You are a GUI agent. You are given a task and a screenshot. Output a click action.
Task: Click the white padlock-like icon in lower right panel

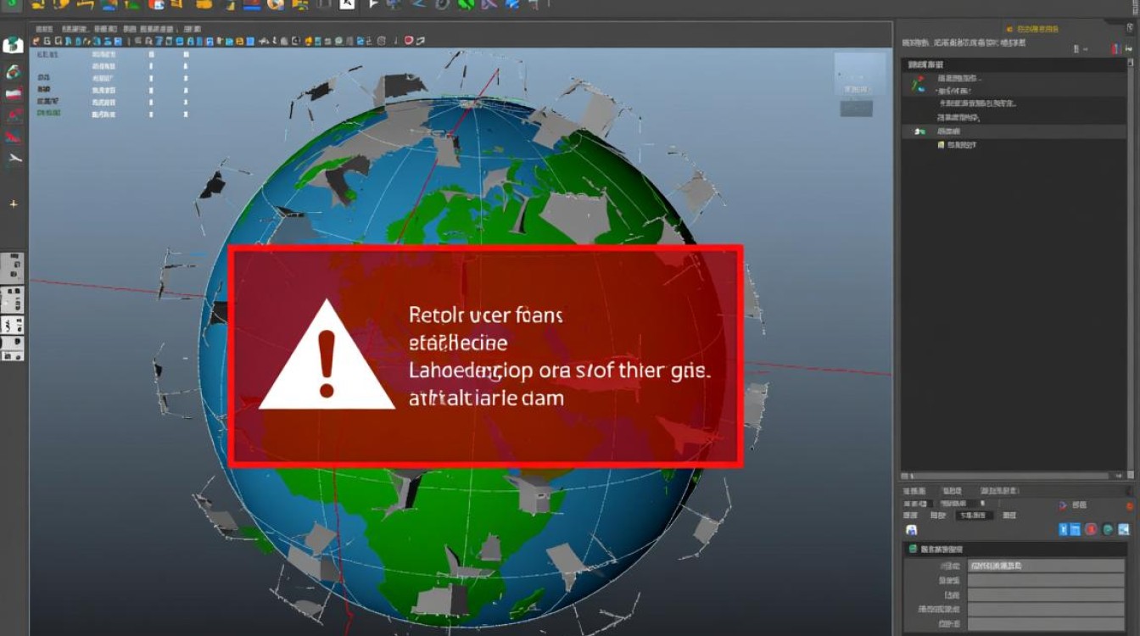(912, 530)
